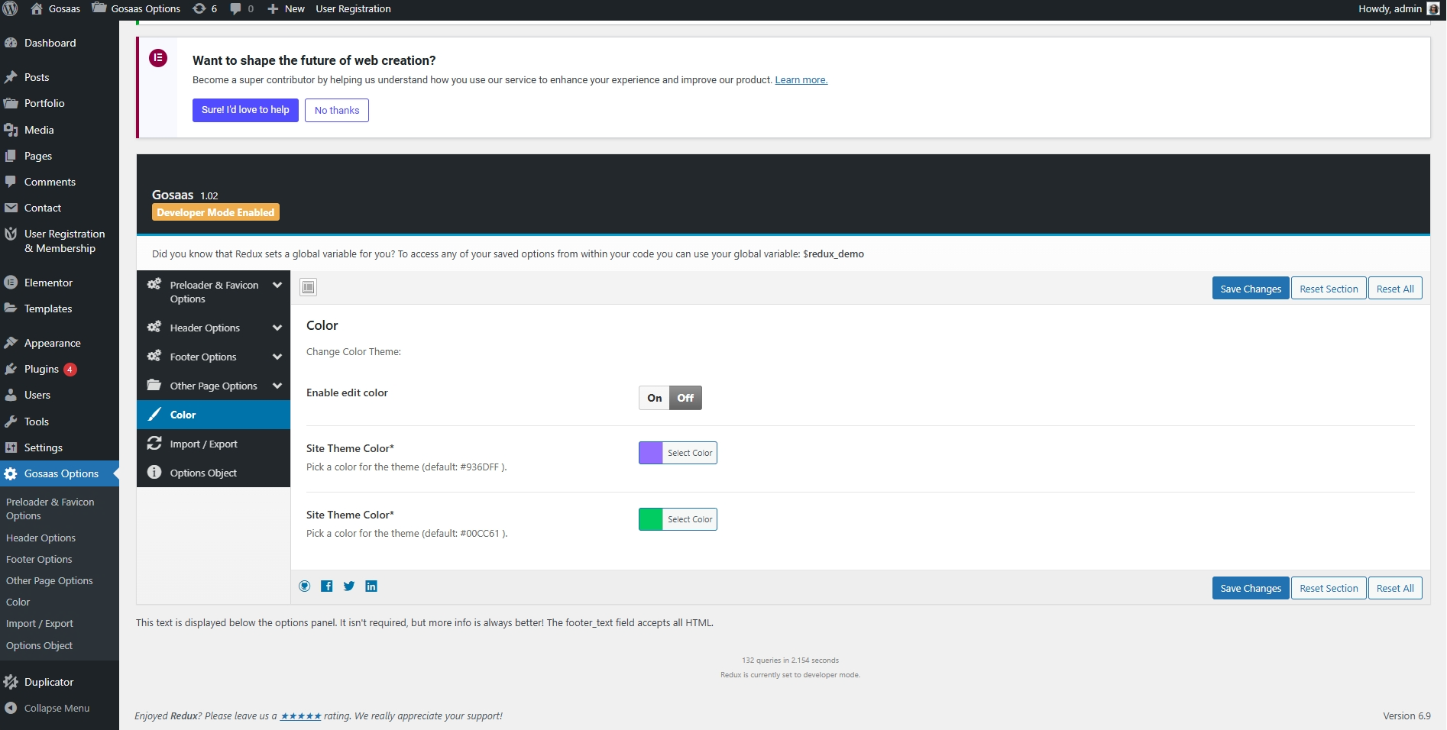
Task: Click the Facebook icon in the panel footer
Action: 326,586
